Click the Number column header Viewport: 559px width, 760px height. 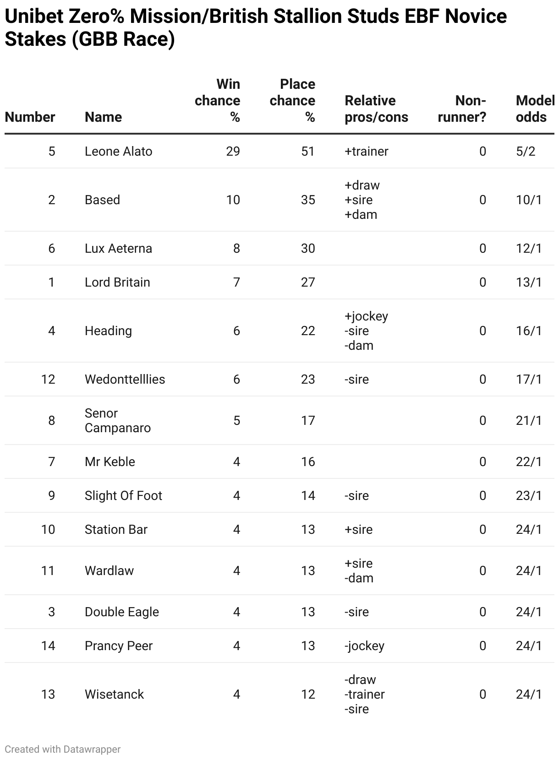[x=30, y=117]
